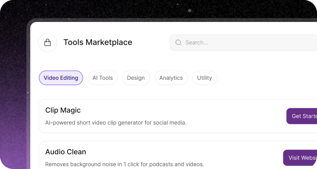Click Get Started for Clip Magic
The height and width of the screenshot is (169, 317).
coord(302,116)
